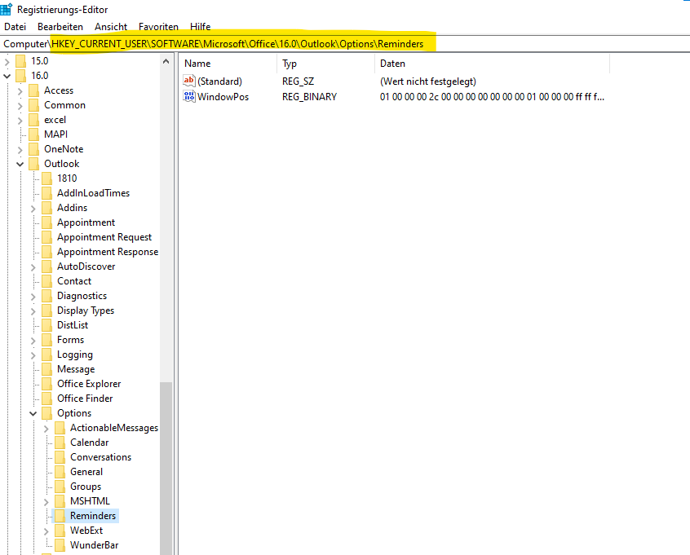Click the Appointment folder icon

[47, 222]
